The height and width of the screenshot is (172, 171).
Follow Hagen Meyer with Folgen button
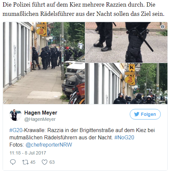[145, 114]
